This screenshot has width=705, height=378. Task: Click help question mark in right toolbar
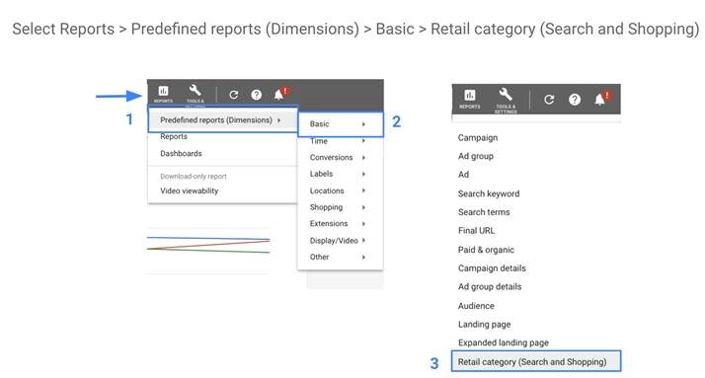pyautogui.click(x=574, y=100)
